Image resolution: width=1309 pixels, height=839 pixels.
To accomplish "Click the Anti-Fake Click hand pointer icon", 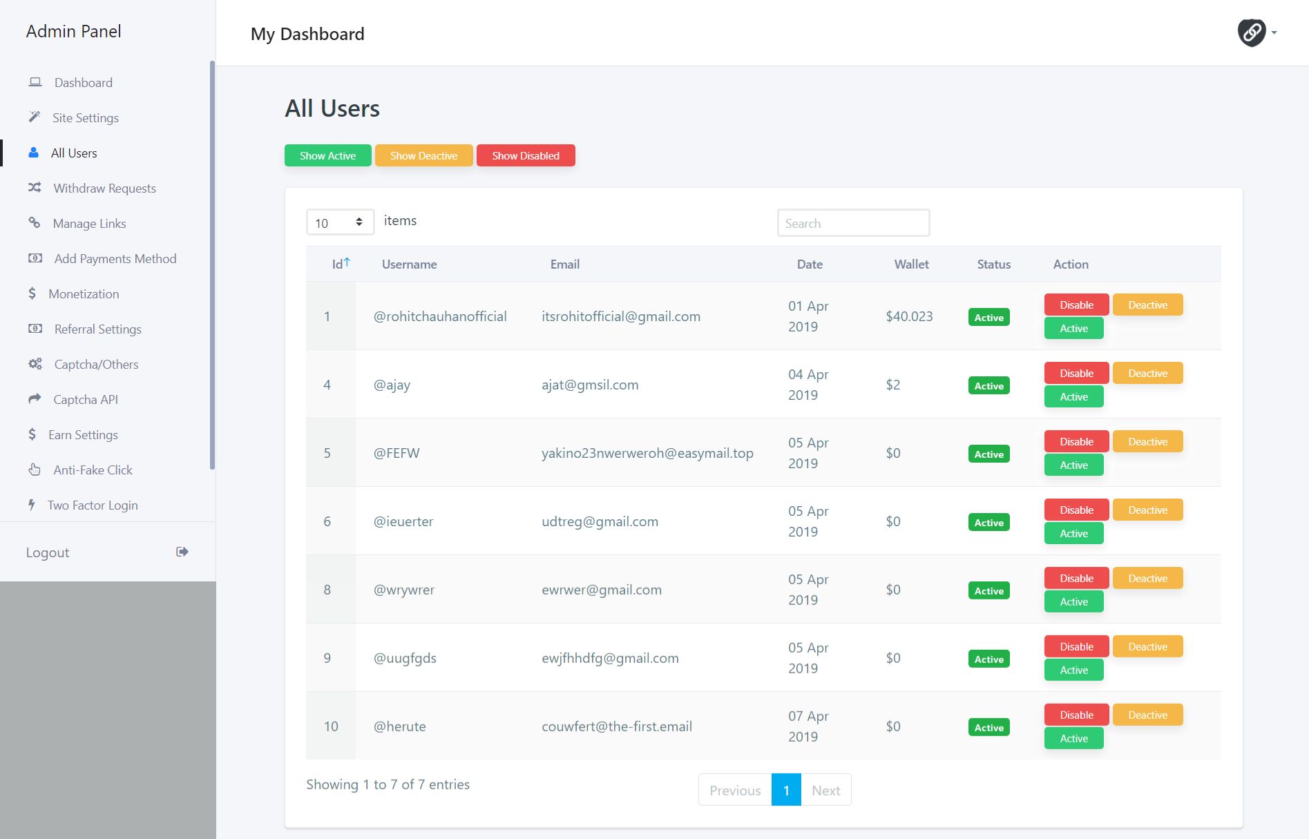I will pyautogui.click(x=35, y=470).
